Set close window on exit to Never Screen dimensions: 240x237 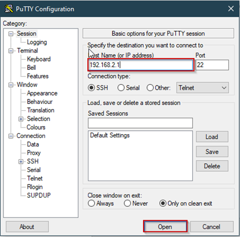[x=128, y=203]
